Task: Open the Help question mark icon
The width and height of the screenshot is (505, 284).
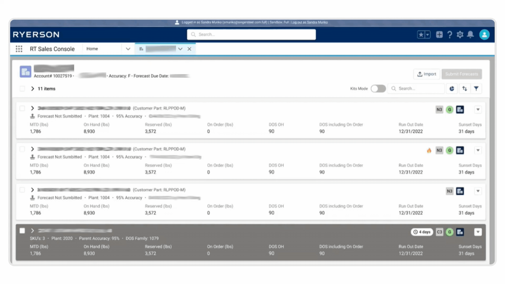Action: tap(450, 34)
